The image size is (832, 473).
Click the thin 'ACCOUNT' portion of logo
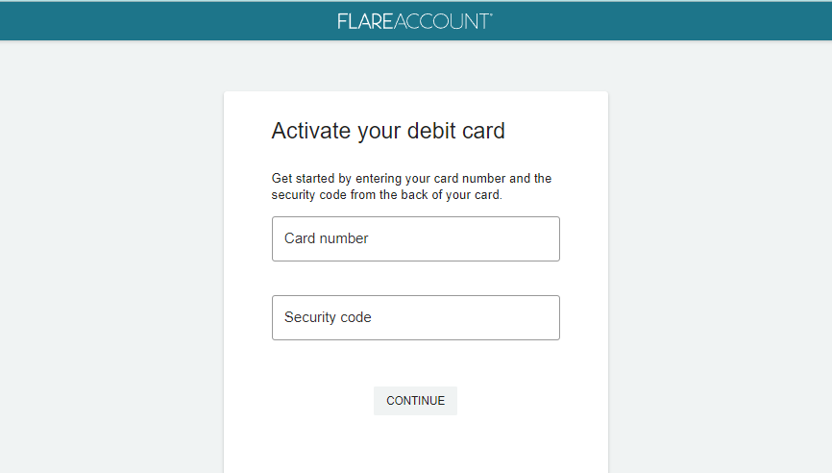click(441, 21)
